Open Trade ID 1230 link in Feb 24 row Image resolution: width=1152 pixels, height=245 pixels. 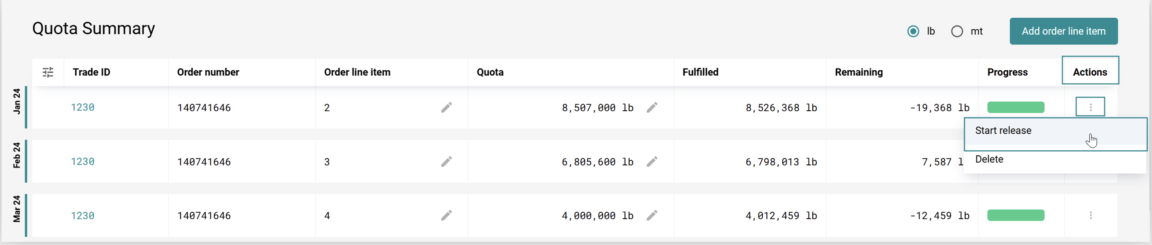pos(83,161)
